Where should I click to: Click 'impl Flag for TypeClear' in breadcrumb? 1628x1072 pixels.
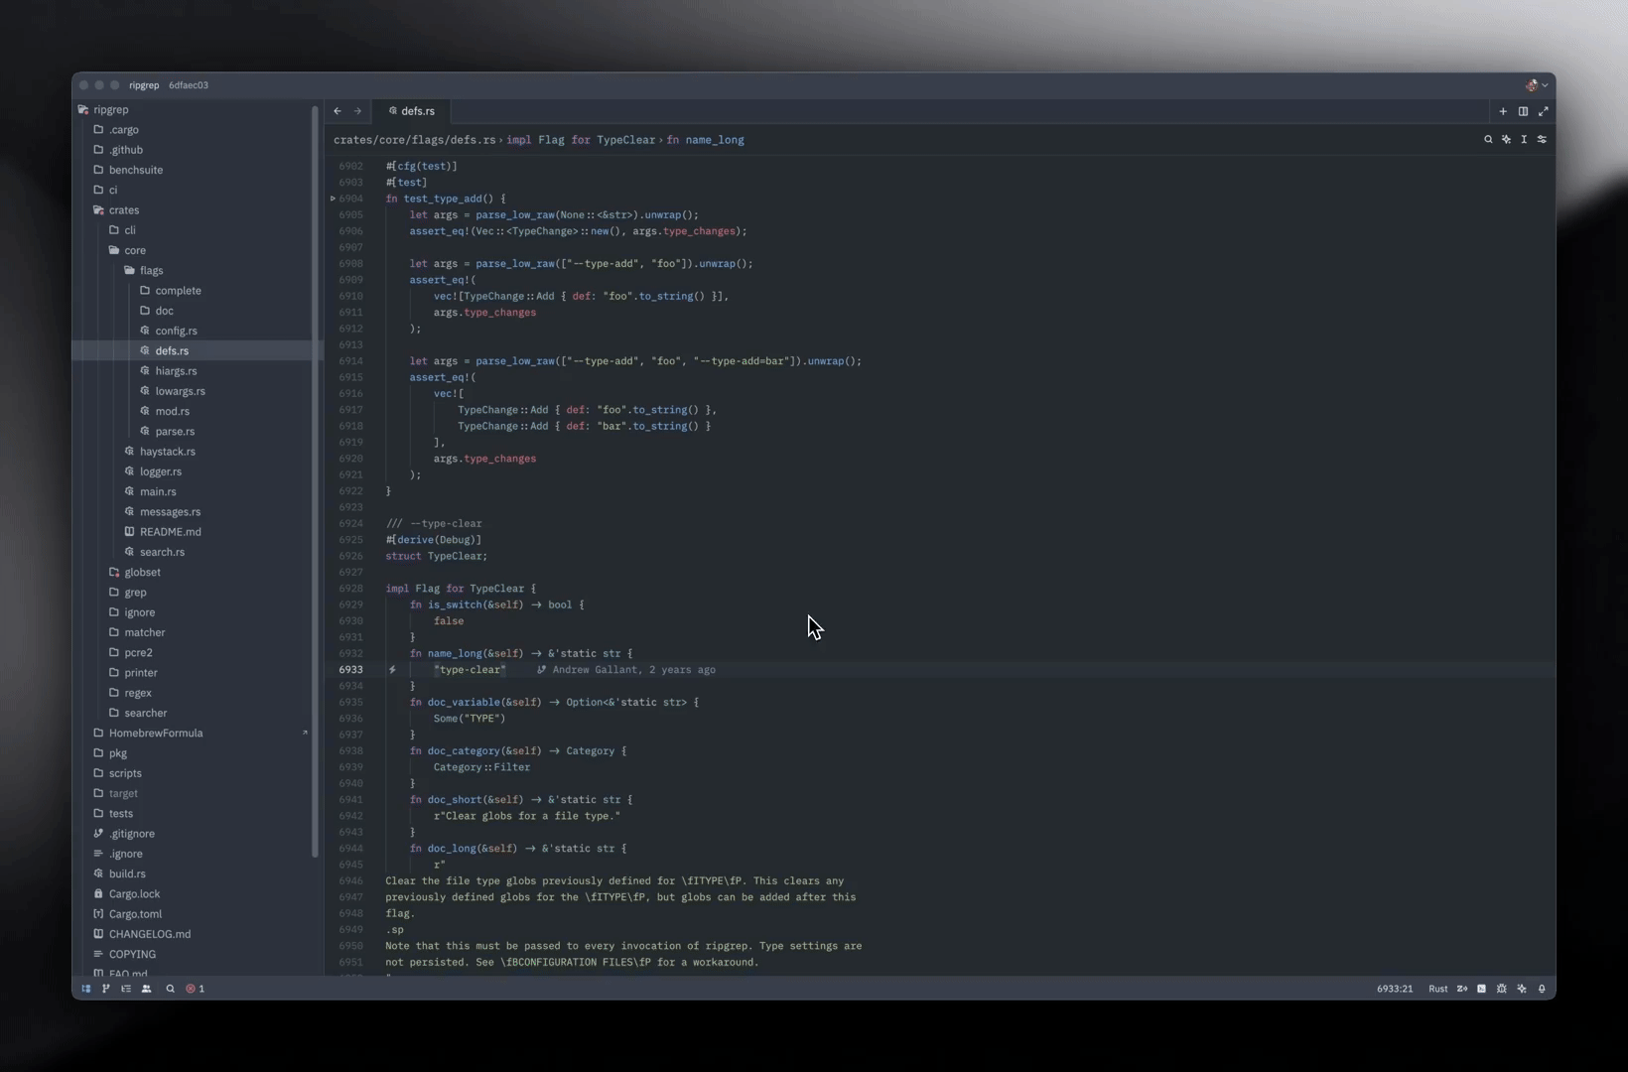click(x=581, y=140)
